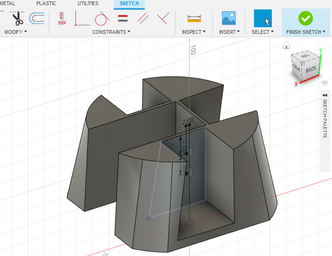Expand the Sketch Palette panel
Image resolution: width=332 pixels, height=256 pixels.
(325, 95)
